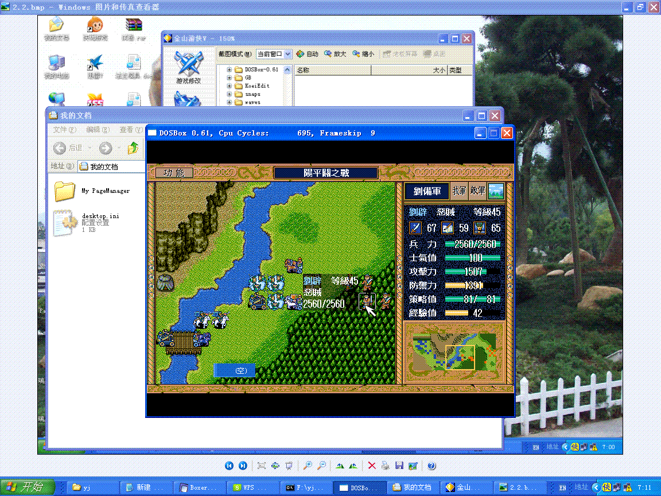The height and width of the screenshot is (496, 661).
Task: Select the chariot unit north of river bend
Action: click(x=294, y=265)
